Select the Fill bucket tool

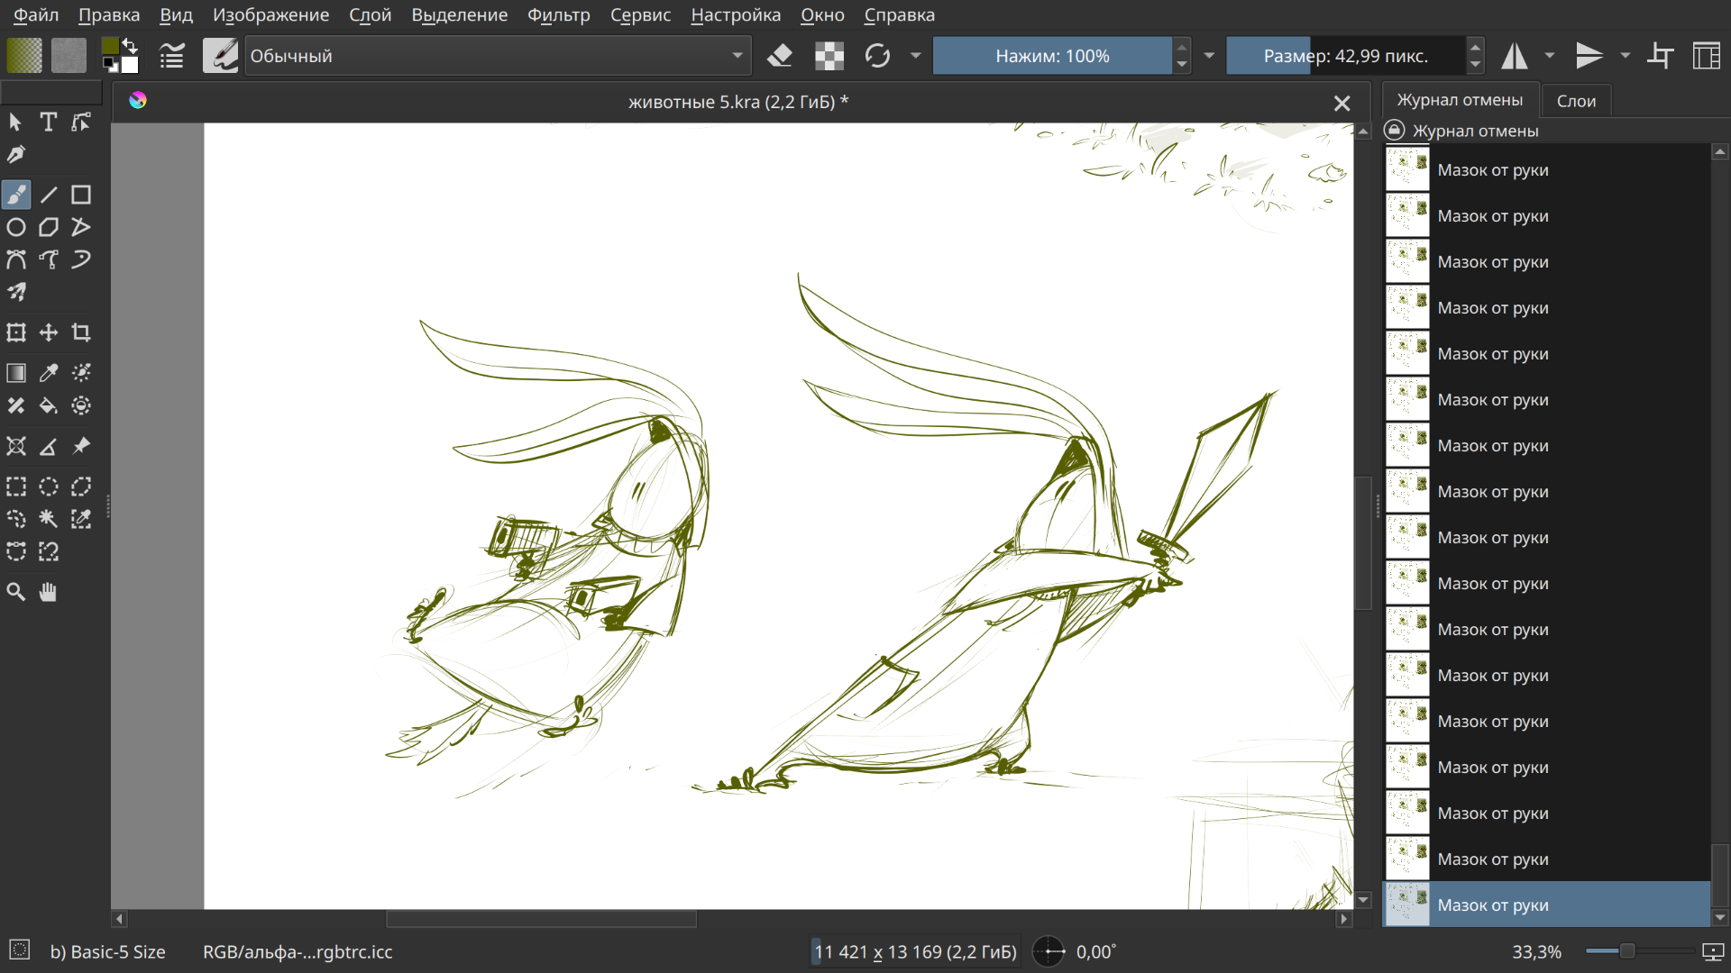point(49,406)
